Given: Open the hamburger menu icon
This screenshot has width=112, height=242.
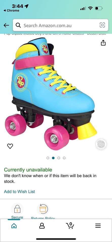Looking at the screenshot, I should click(98, 226).
